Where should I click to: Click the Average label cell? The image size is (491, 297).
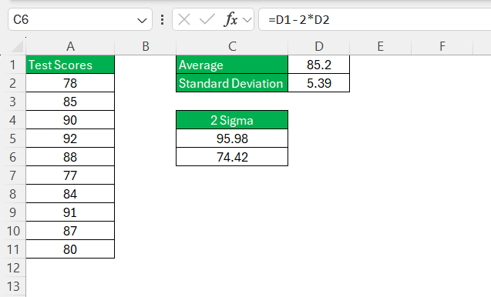click(232, 65)
